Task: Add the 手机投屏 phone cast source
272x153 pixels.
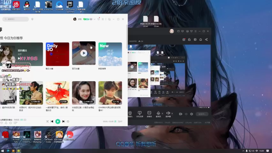Action: pos(140,114)
